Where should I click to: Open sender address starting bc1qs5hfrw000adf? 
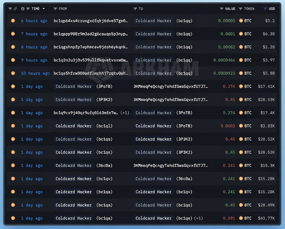(91, 73)
